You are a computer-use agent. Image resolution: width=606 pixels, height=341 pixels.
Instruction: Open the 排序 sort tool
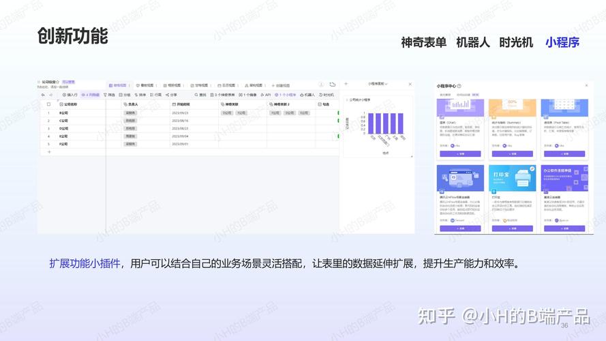click(x=140, y=95)
